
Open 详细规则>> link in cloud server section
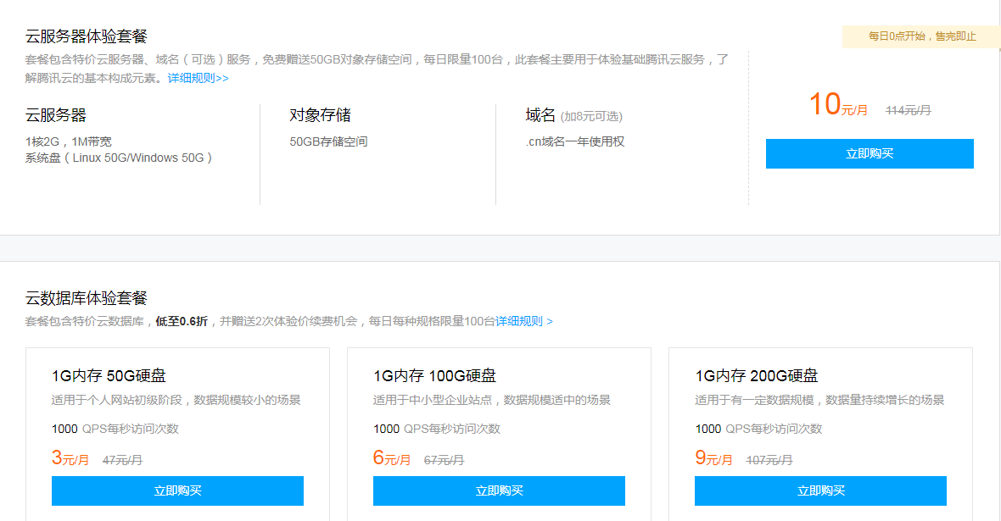198,78
